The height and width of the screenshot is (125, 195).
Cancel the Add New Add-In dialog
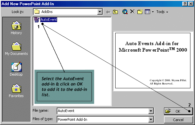178,120
